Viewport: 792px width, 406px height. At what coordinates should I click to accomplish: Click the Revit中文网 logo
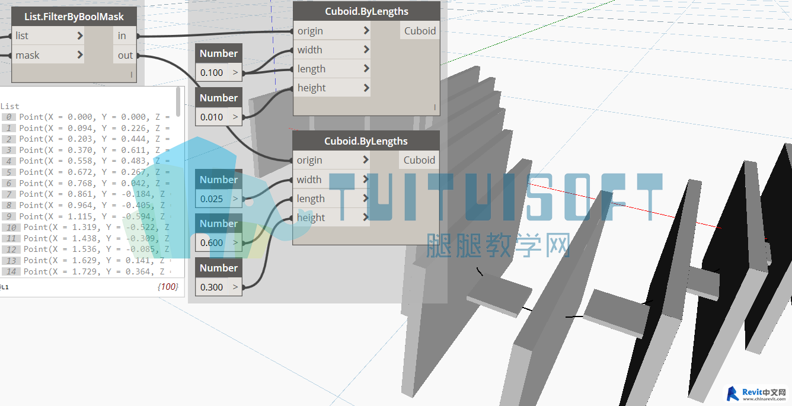[x=756, y=394]
